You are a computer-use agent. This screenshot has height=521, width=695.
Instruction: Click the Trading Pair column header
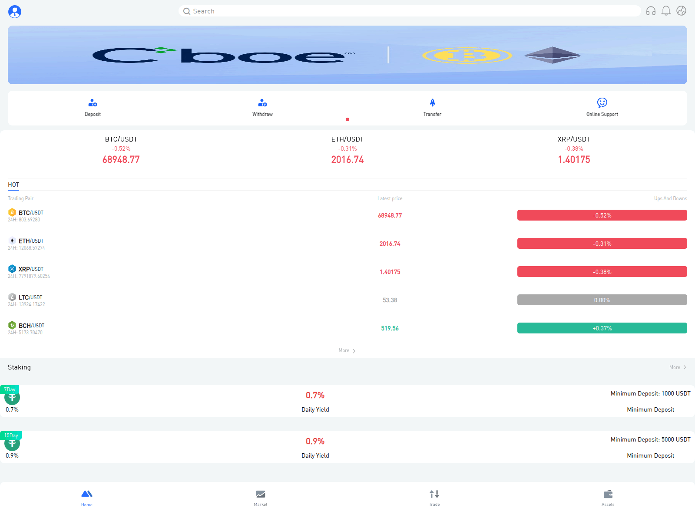click(20, 198)
